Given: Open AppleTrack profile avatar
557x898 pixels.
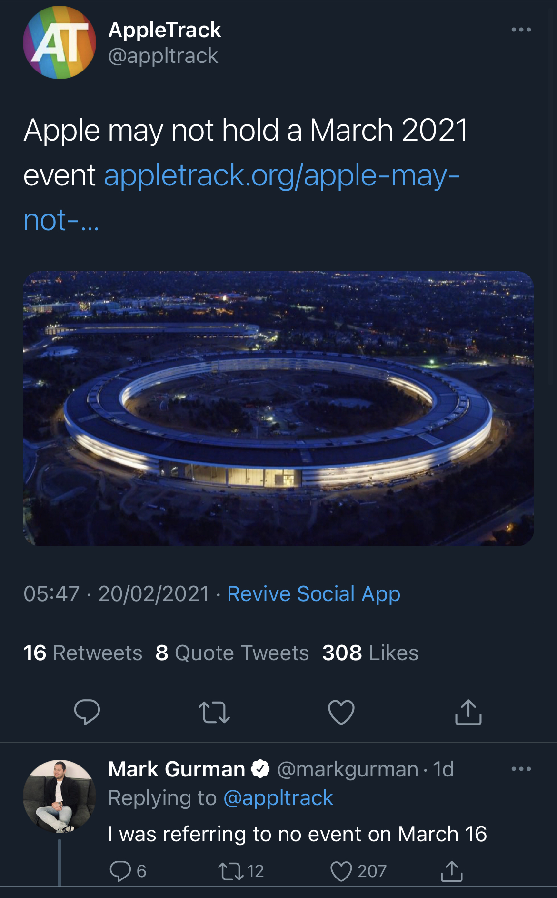Looking at the screenshot, I should pos(60,42).
